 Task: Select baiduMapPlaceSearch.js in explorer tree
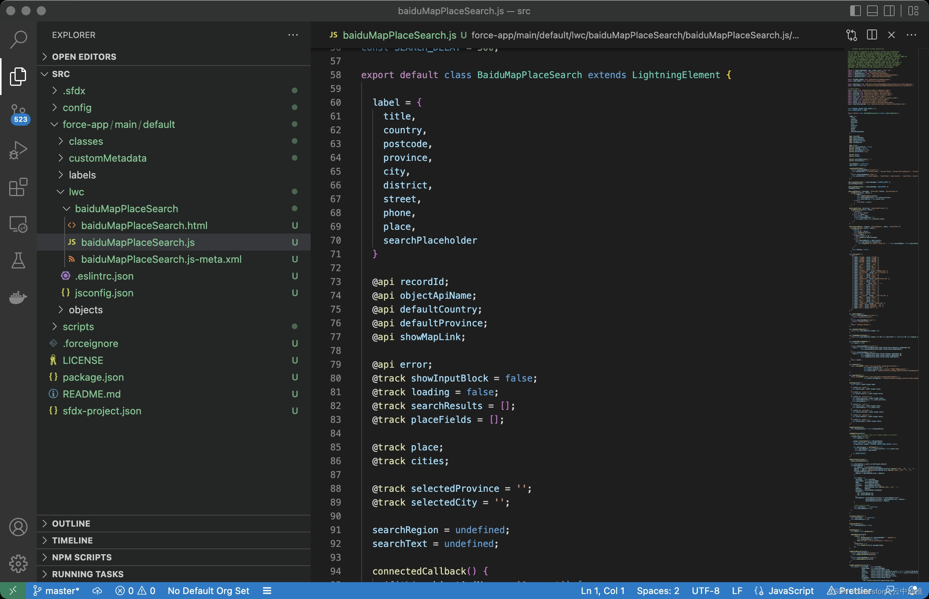[x=174, y=242]
